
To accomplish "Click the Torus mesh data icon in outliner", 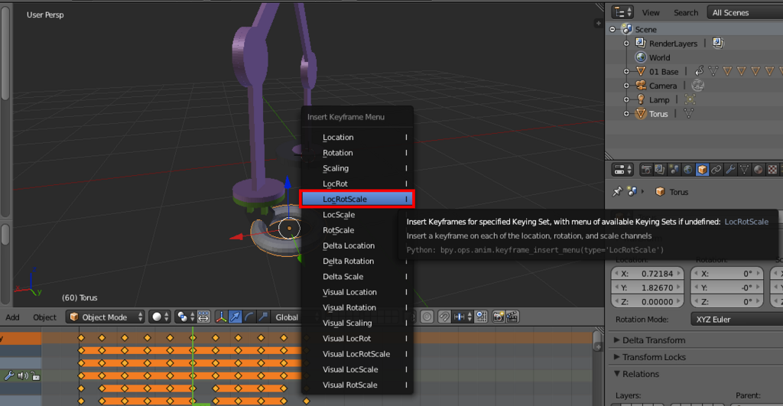I will [x=689, y=114].
